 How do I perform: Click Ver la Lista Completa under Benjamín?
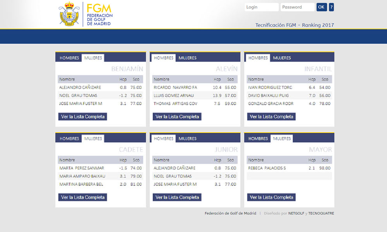(82, 116)
